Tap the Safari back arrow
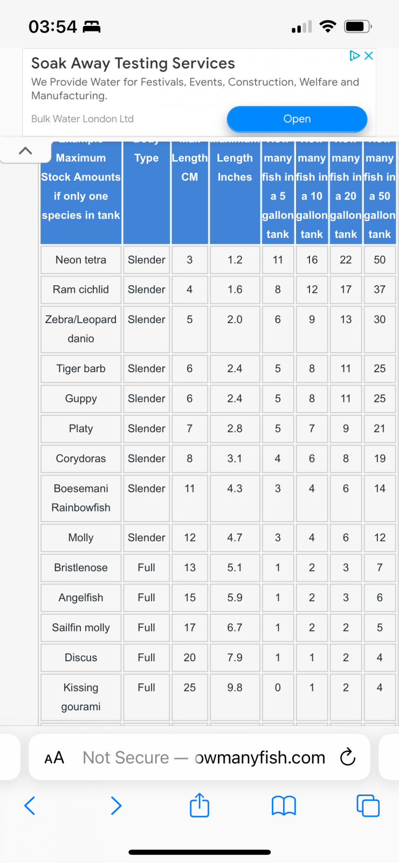The image size is (399, 863). (x=30, y=806)
